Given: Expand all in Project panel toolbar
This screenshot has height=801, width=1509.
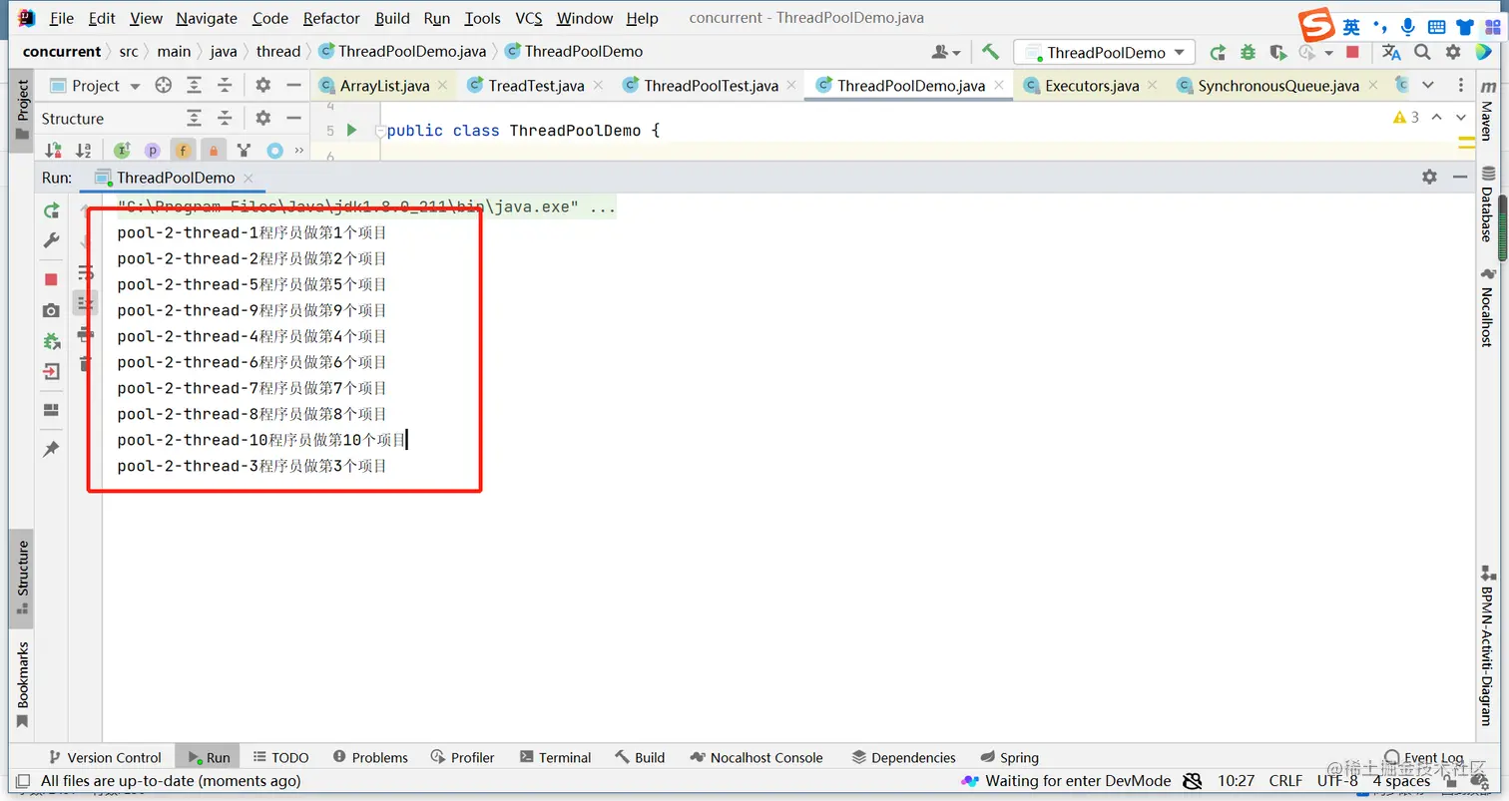Looking at the screenshot, I should (x=195, y=86).
